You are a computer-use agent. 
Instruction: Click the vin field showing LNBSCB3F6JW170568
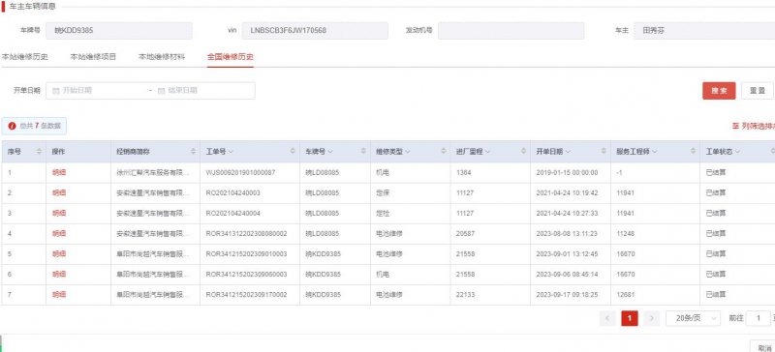pyautogui.click(x=315, y=31)
